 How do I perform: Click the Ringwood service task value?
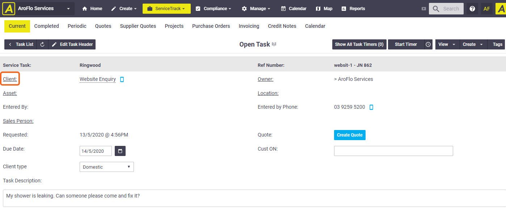90,65
